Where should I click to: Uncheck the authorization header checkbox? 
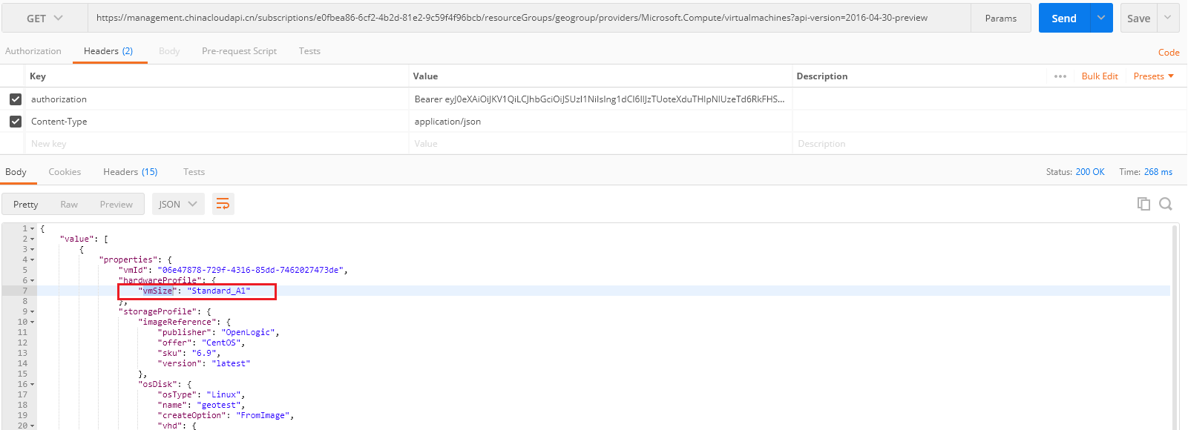click(x=16, y=99)
